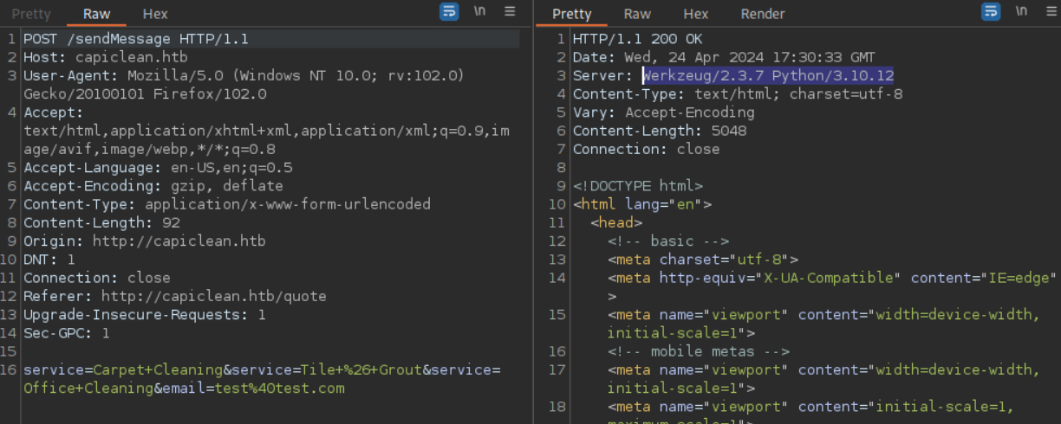Toggle word wrap icon in request pane
Viewport: 1061px width, 424px height.
click(449, 12)
